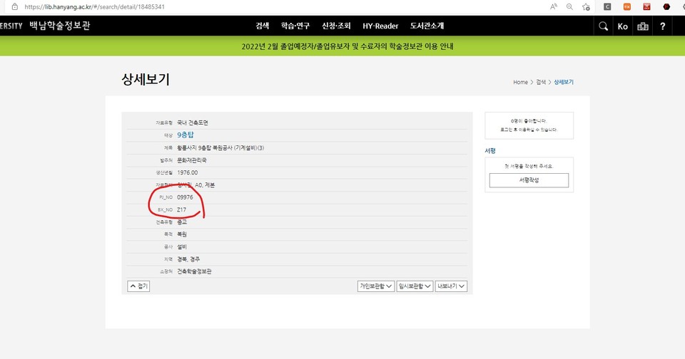Click the 서평 heading
Viewport: 685px width, 359px height.
[490, 150]
